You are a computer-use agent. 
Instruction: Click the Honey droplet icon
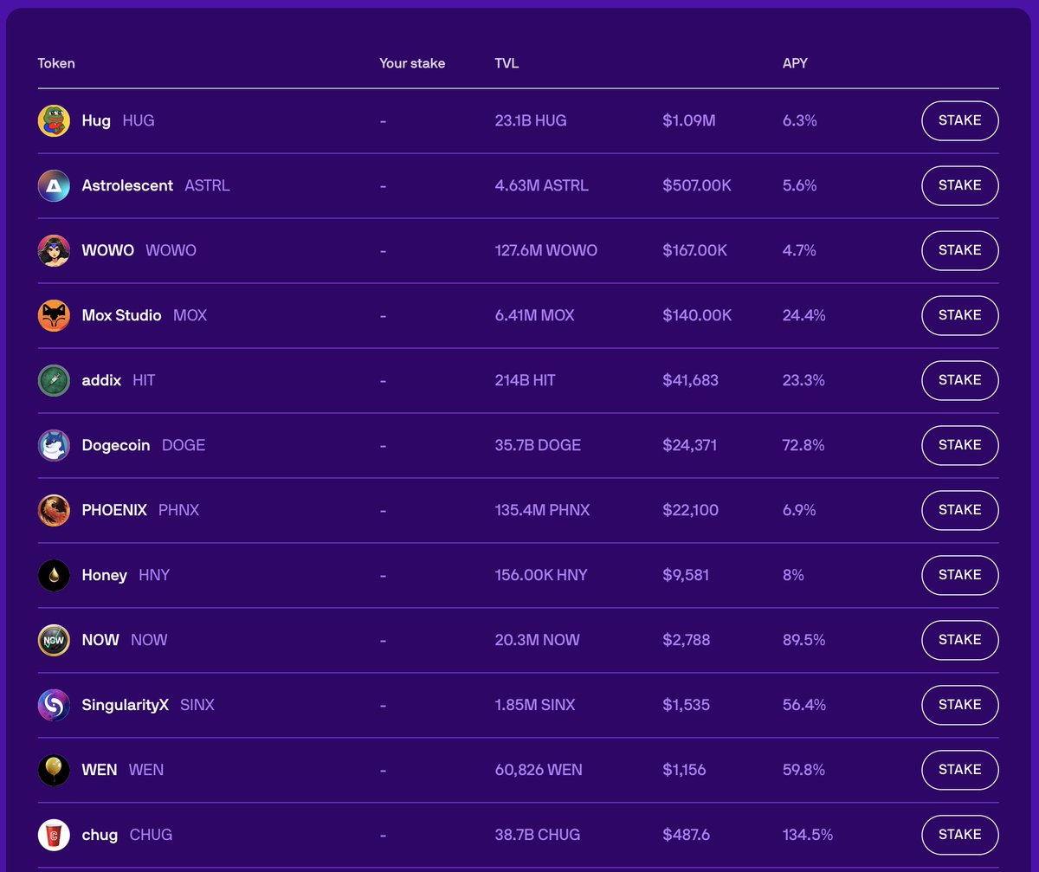coord(54,575)
